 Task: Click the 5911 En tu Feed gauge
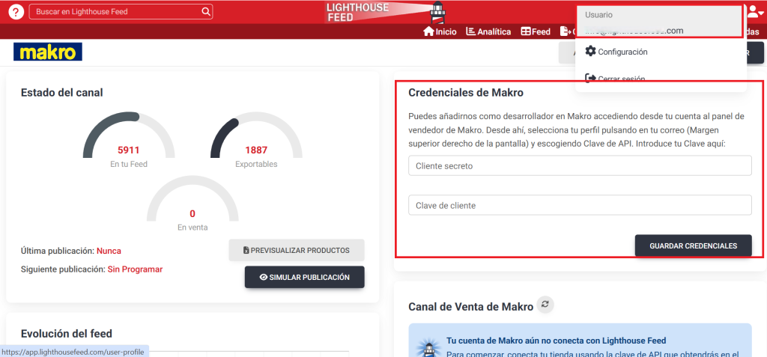click(129, 140)
